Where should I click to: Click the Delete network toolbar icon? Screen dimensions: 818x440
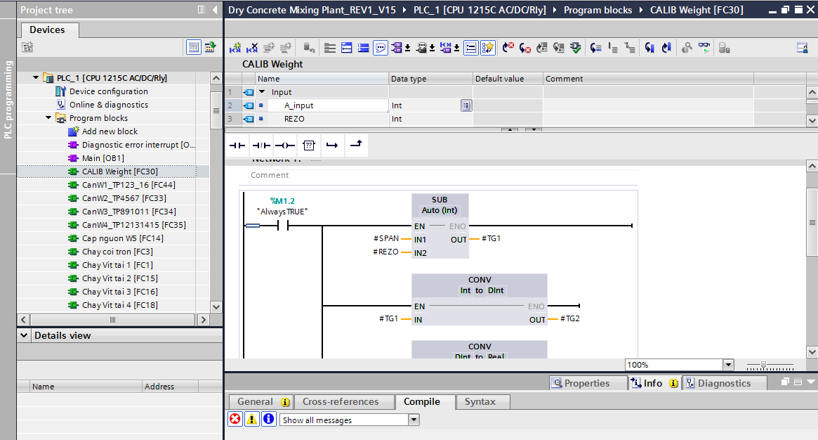pyautogui.click(x=252, y=48)
